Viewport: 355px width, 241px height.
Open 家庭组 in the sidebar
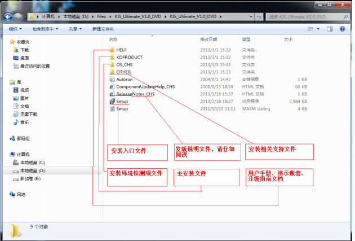23,138
